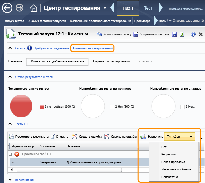
Task: Click the Создать ошибку icon
Action: [74, 136]
